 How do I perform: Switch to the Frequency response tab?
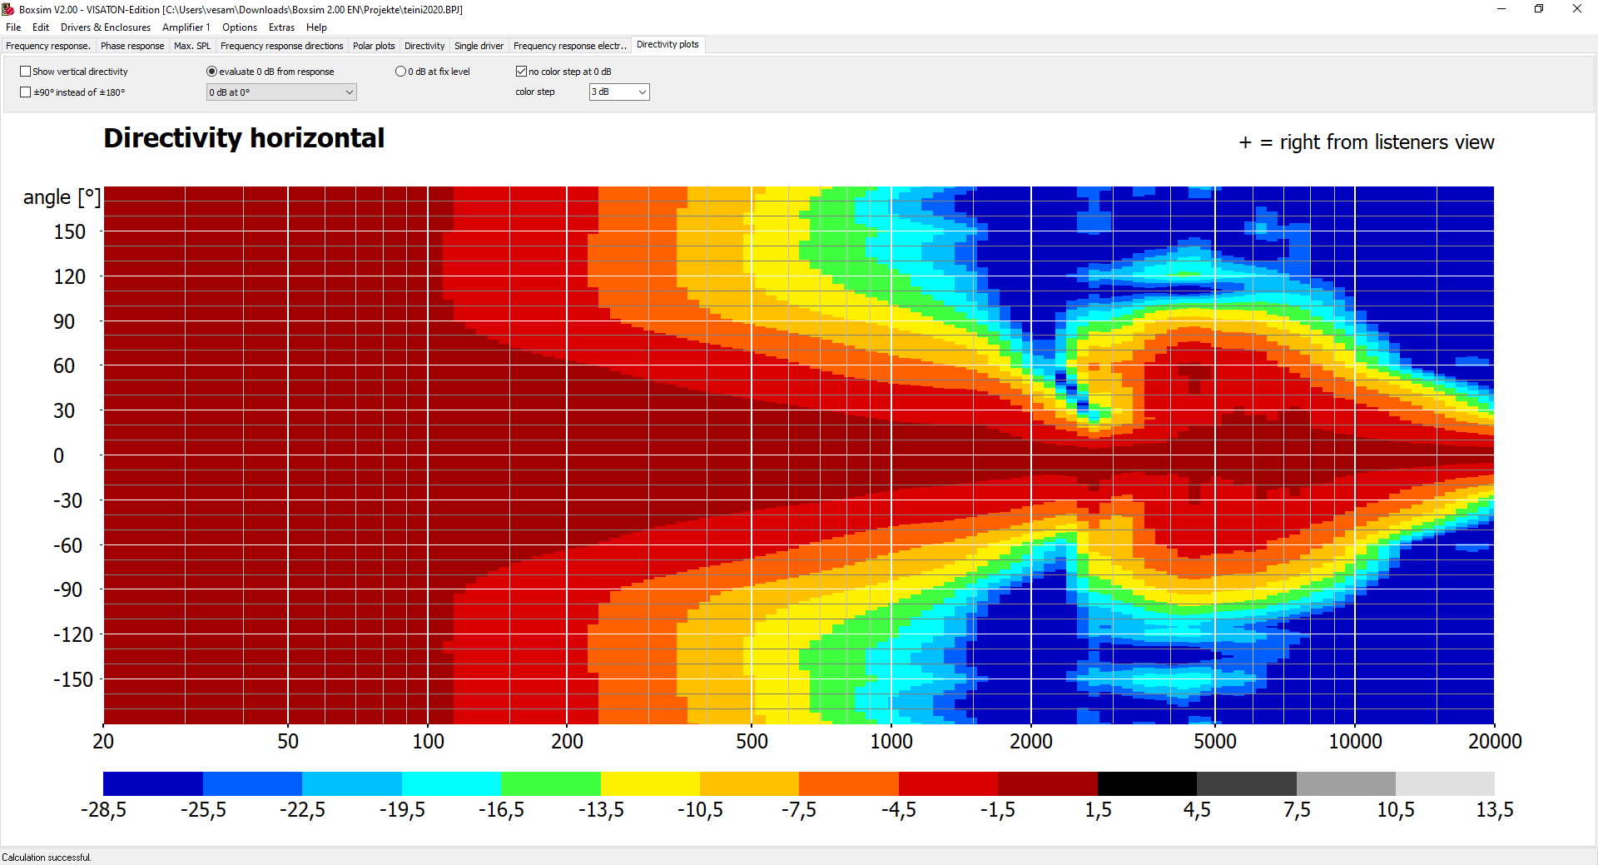click(x=48, y=46)
